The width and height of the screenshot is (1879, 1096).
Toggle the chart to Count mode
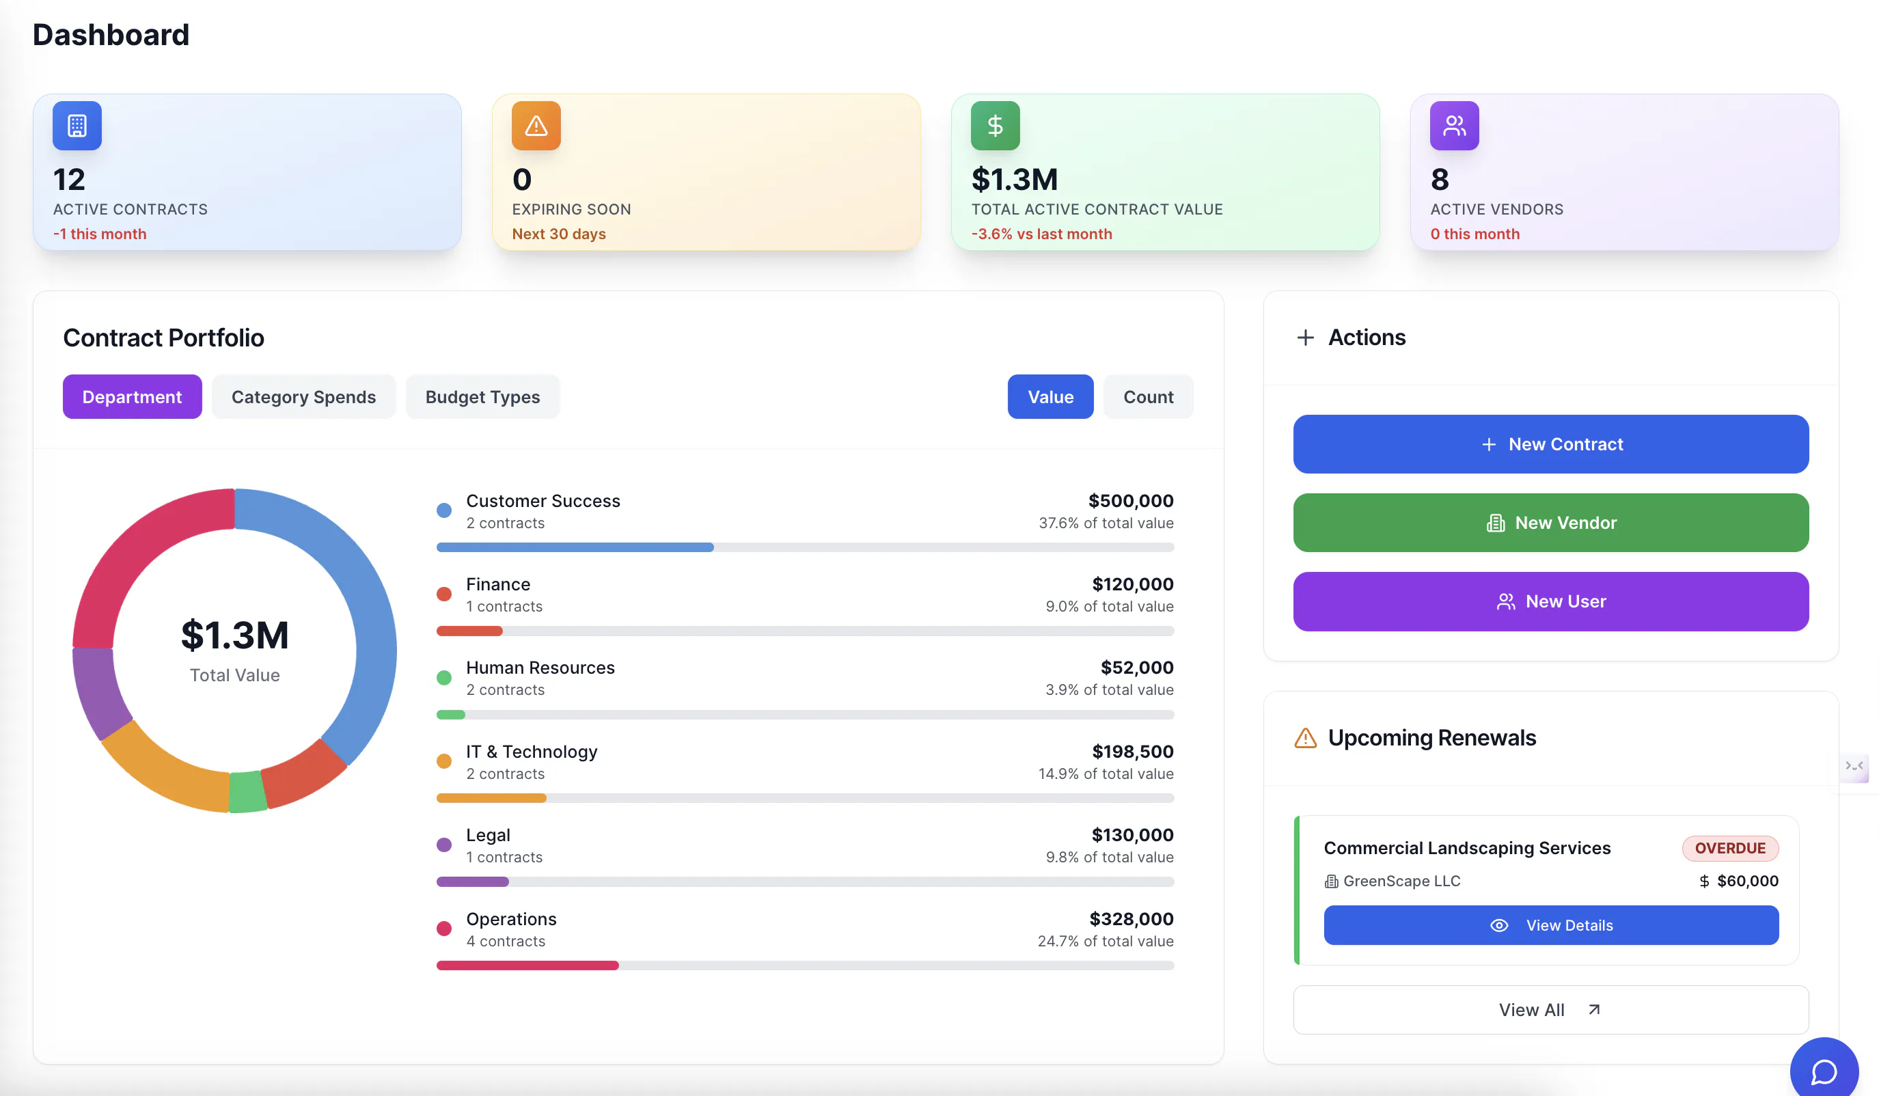click(1149, 396)
